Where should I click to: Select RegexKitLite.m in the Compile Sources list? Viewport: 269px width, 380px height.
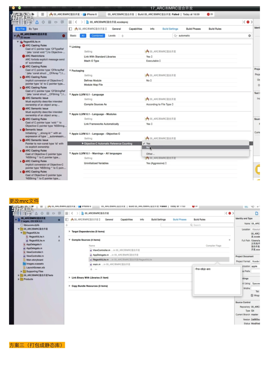click(x=101, y=260)
